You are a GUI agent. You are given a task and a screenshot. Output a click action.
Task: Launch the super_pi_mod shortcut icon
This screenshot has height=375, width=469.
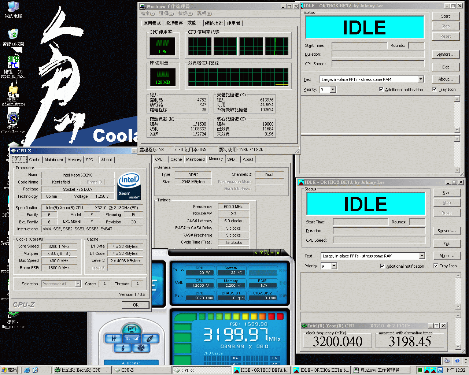[x=13, y=62]
